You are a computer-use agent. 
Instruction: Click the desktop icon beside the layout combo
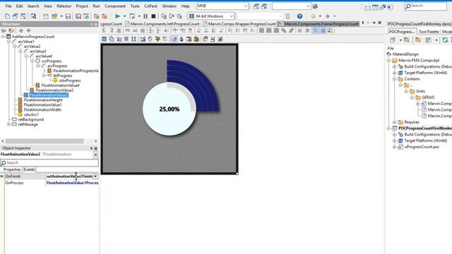pos(315,6)
